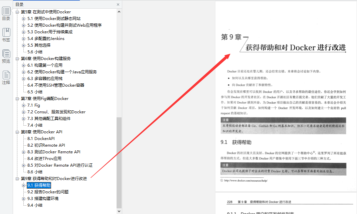This screenshot has width=357, height=214.
Task: Collapse chapter 第5章 在测试中使用Docker
Action: pyautogui.click(x=17, y=12)
